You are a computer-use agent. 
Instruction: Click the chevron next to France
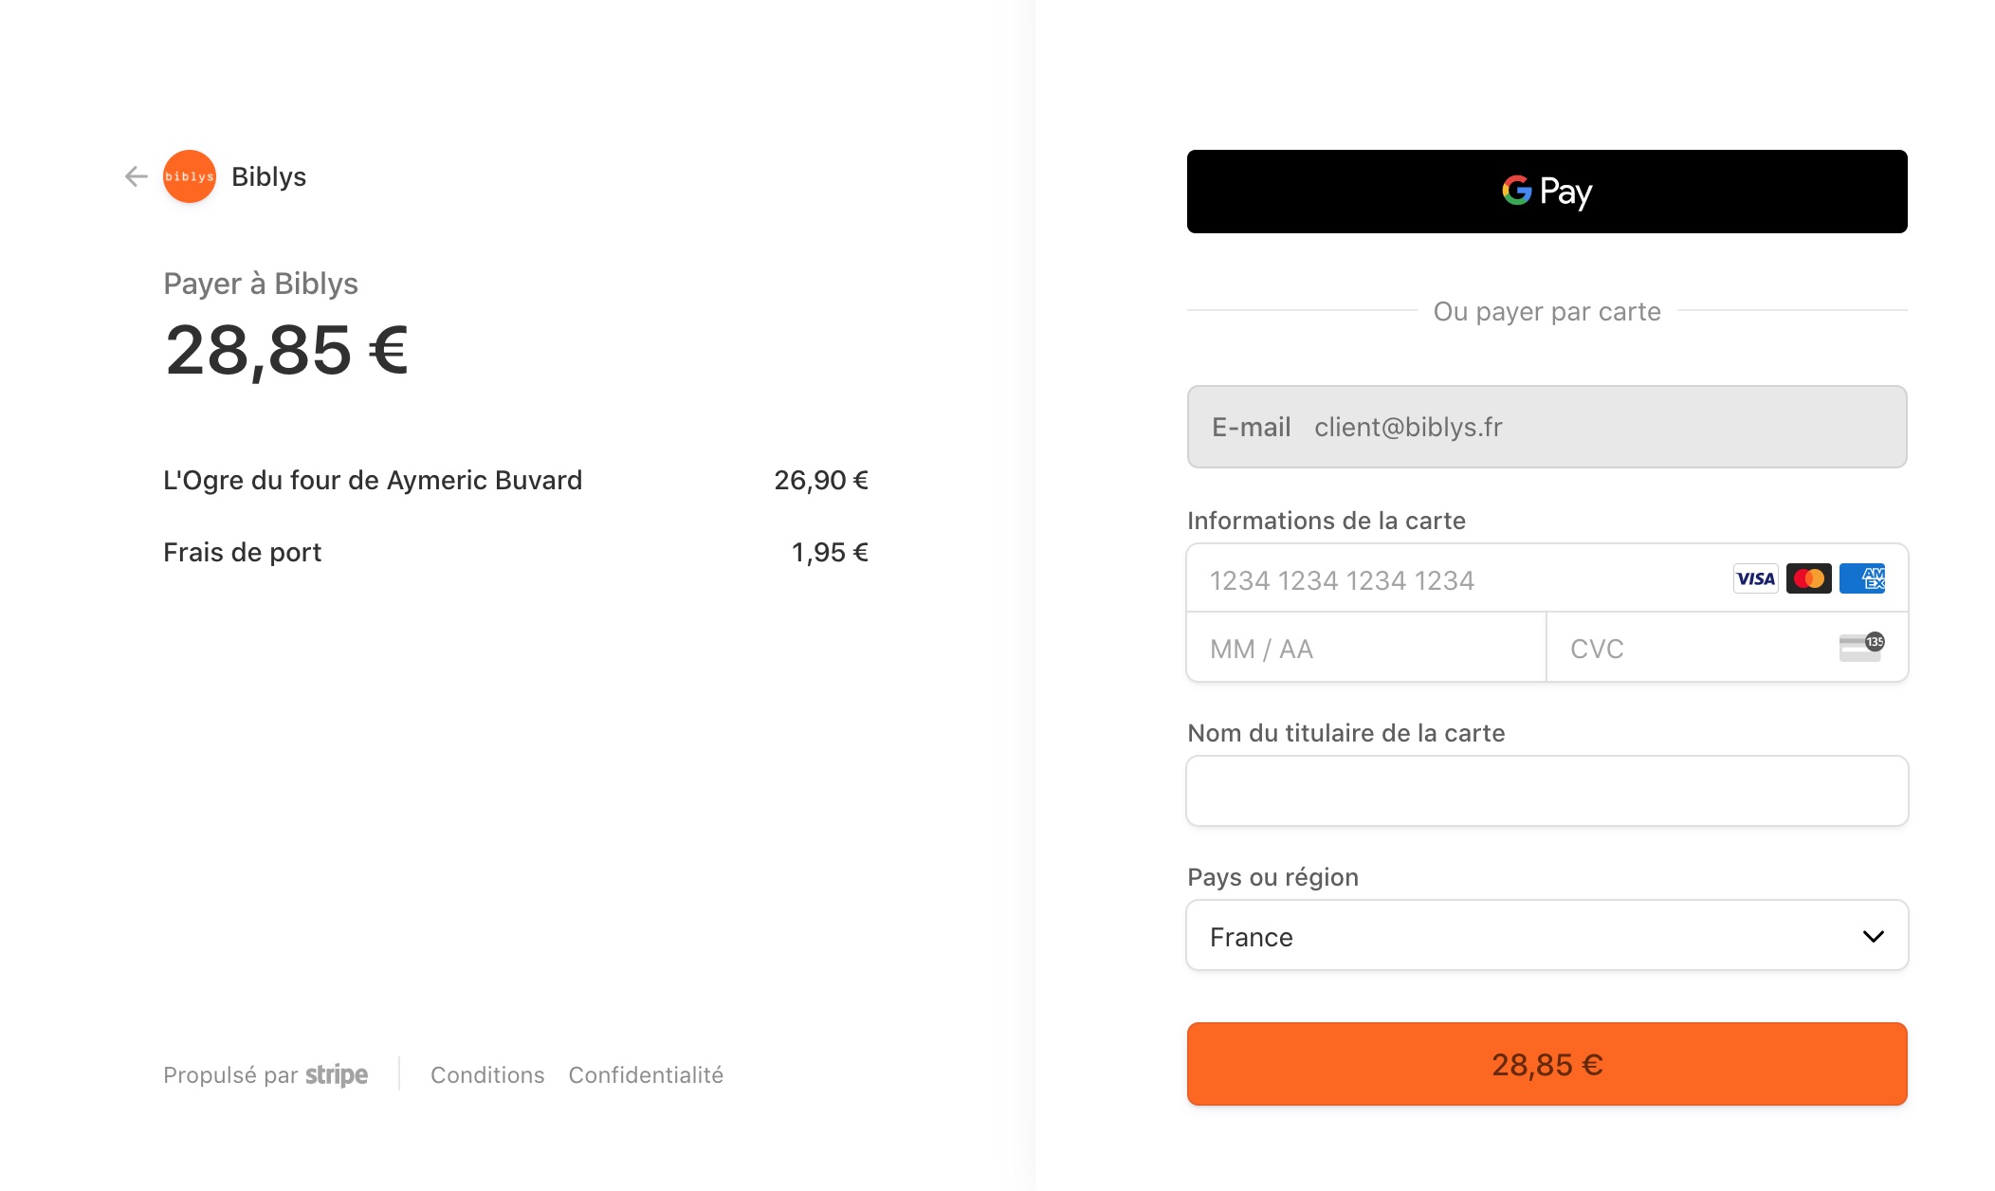click(x=1872, y=936)
